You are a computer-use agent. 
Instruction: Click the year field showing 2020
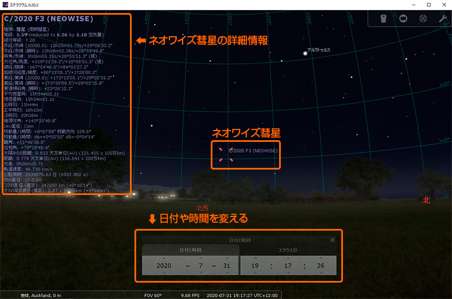click(x=164, y=266)
